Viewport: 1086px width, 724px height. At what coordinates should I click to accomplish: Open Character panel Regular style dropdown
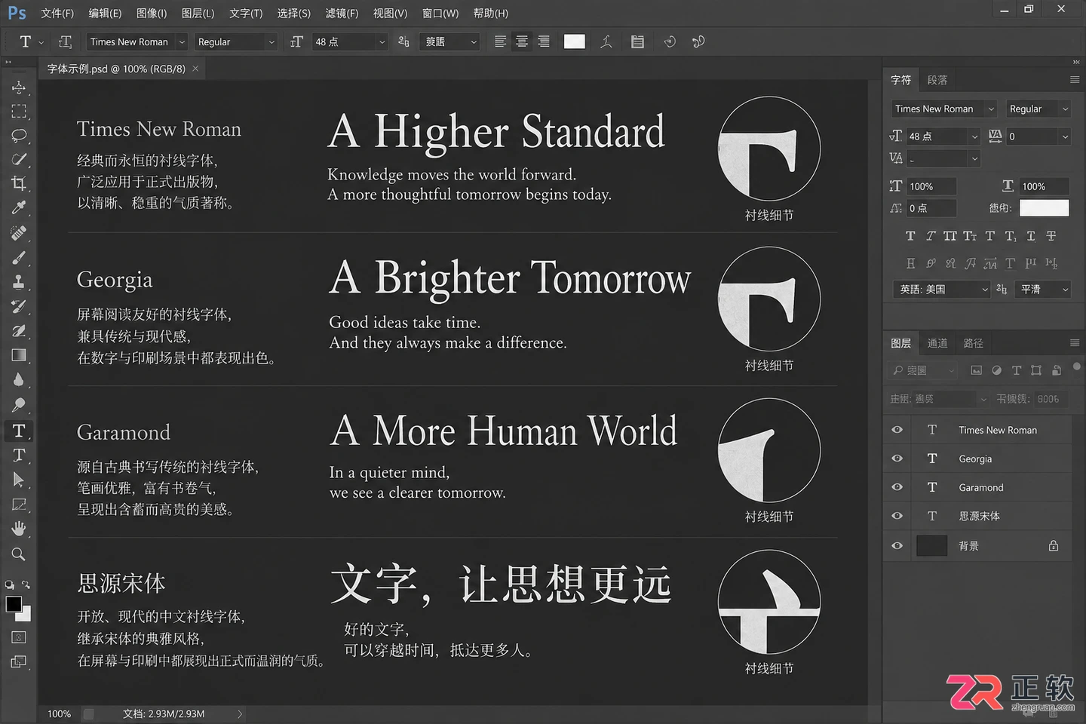pyautogui.click(x=1038, y=109)
